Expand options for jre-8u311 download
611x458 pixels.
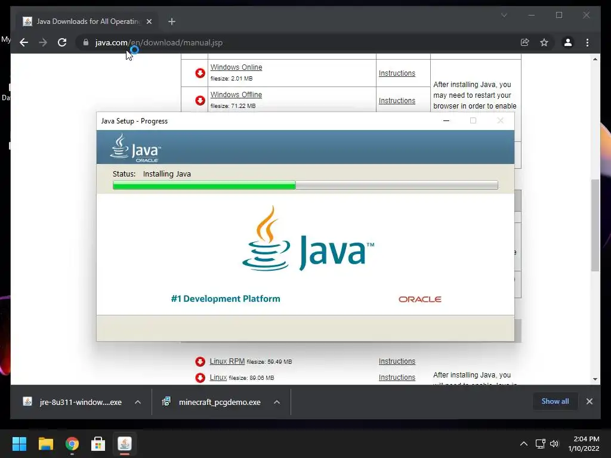click(x=138, y=402)
